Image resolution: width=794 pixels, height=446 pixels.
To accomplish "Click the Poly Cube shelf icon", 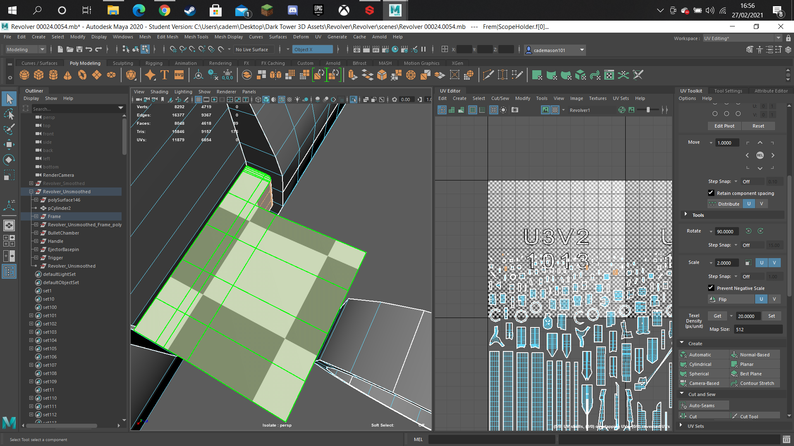I will (39, 75).
